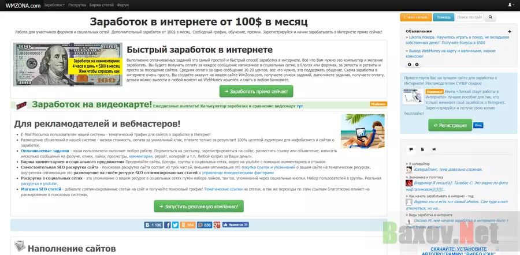Open Как начать зарабатывать в интернет topic
This screenshot has width=520, height=255.
[x=440, y=196]
